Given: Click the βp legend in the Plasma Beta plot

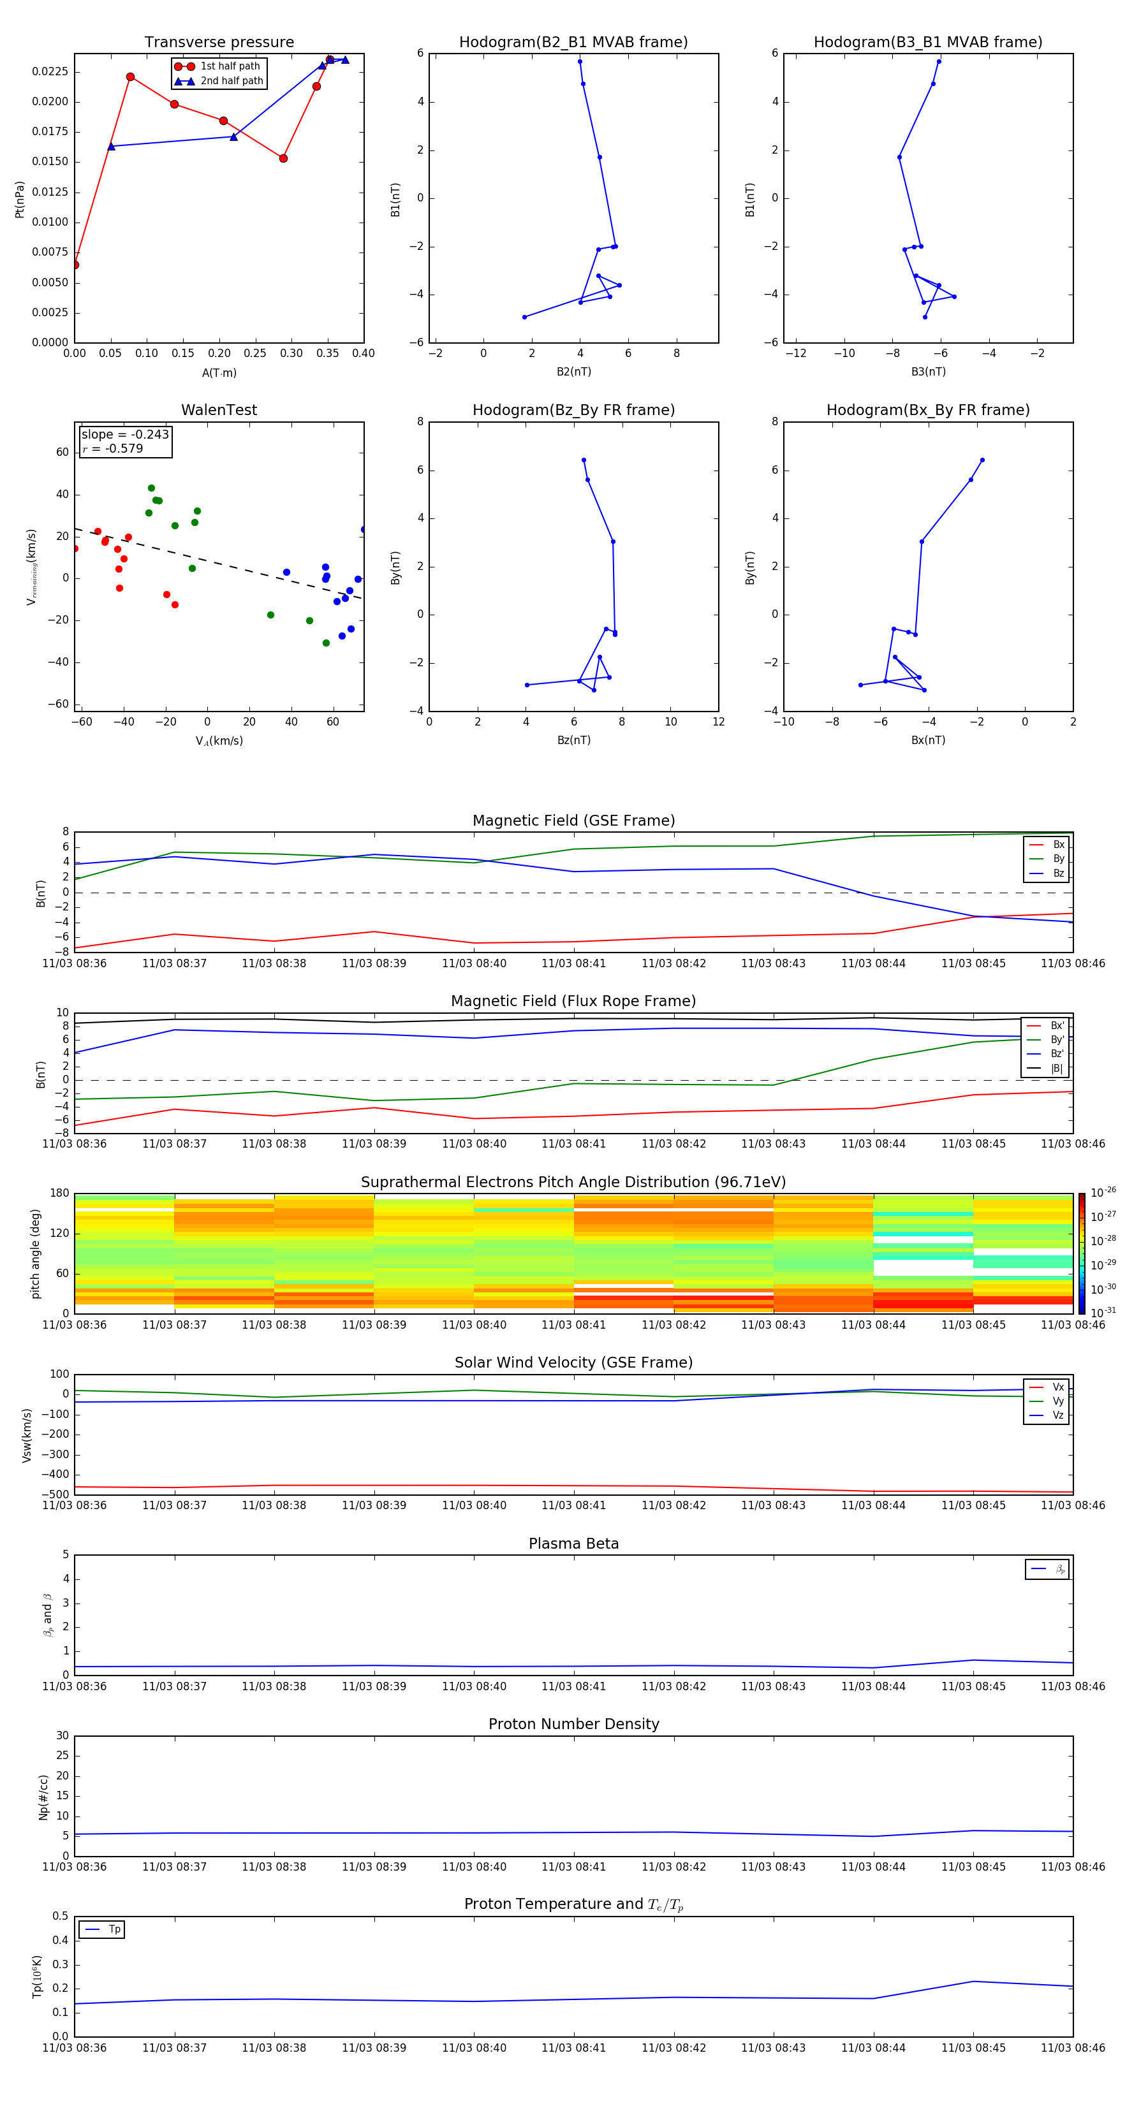Looking at the screenshot, I should [x=1047, y=1569].
